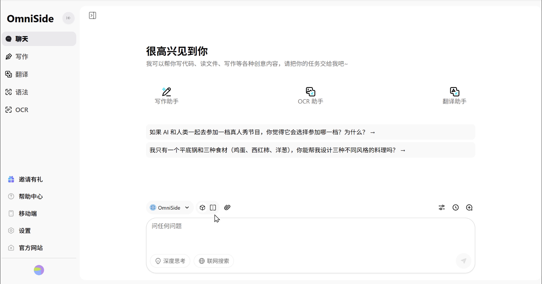542x284 pixels.
Task: Click the cube icon beside the model selector
Action: 202,208
